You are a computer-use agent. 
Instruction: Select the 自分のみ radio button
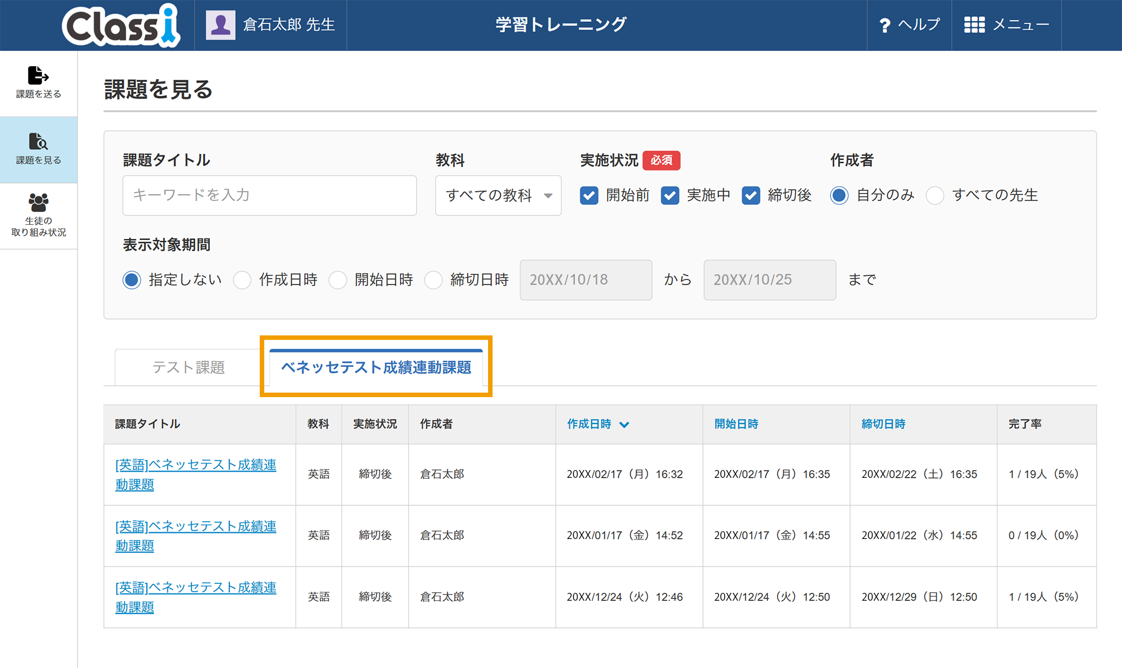pyautogui.click(x=839, y=195)
